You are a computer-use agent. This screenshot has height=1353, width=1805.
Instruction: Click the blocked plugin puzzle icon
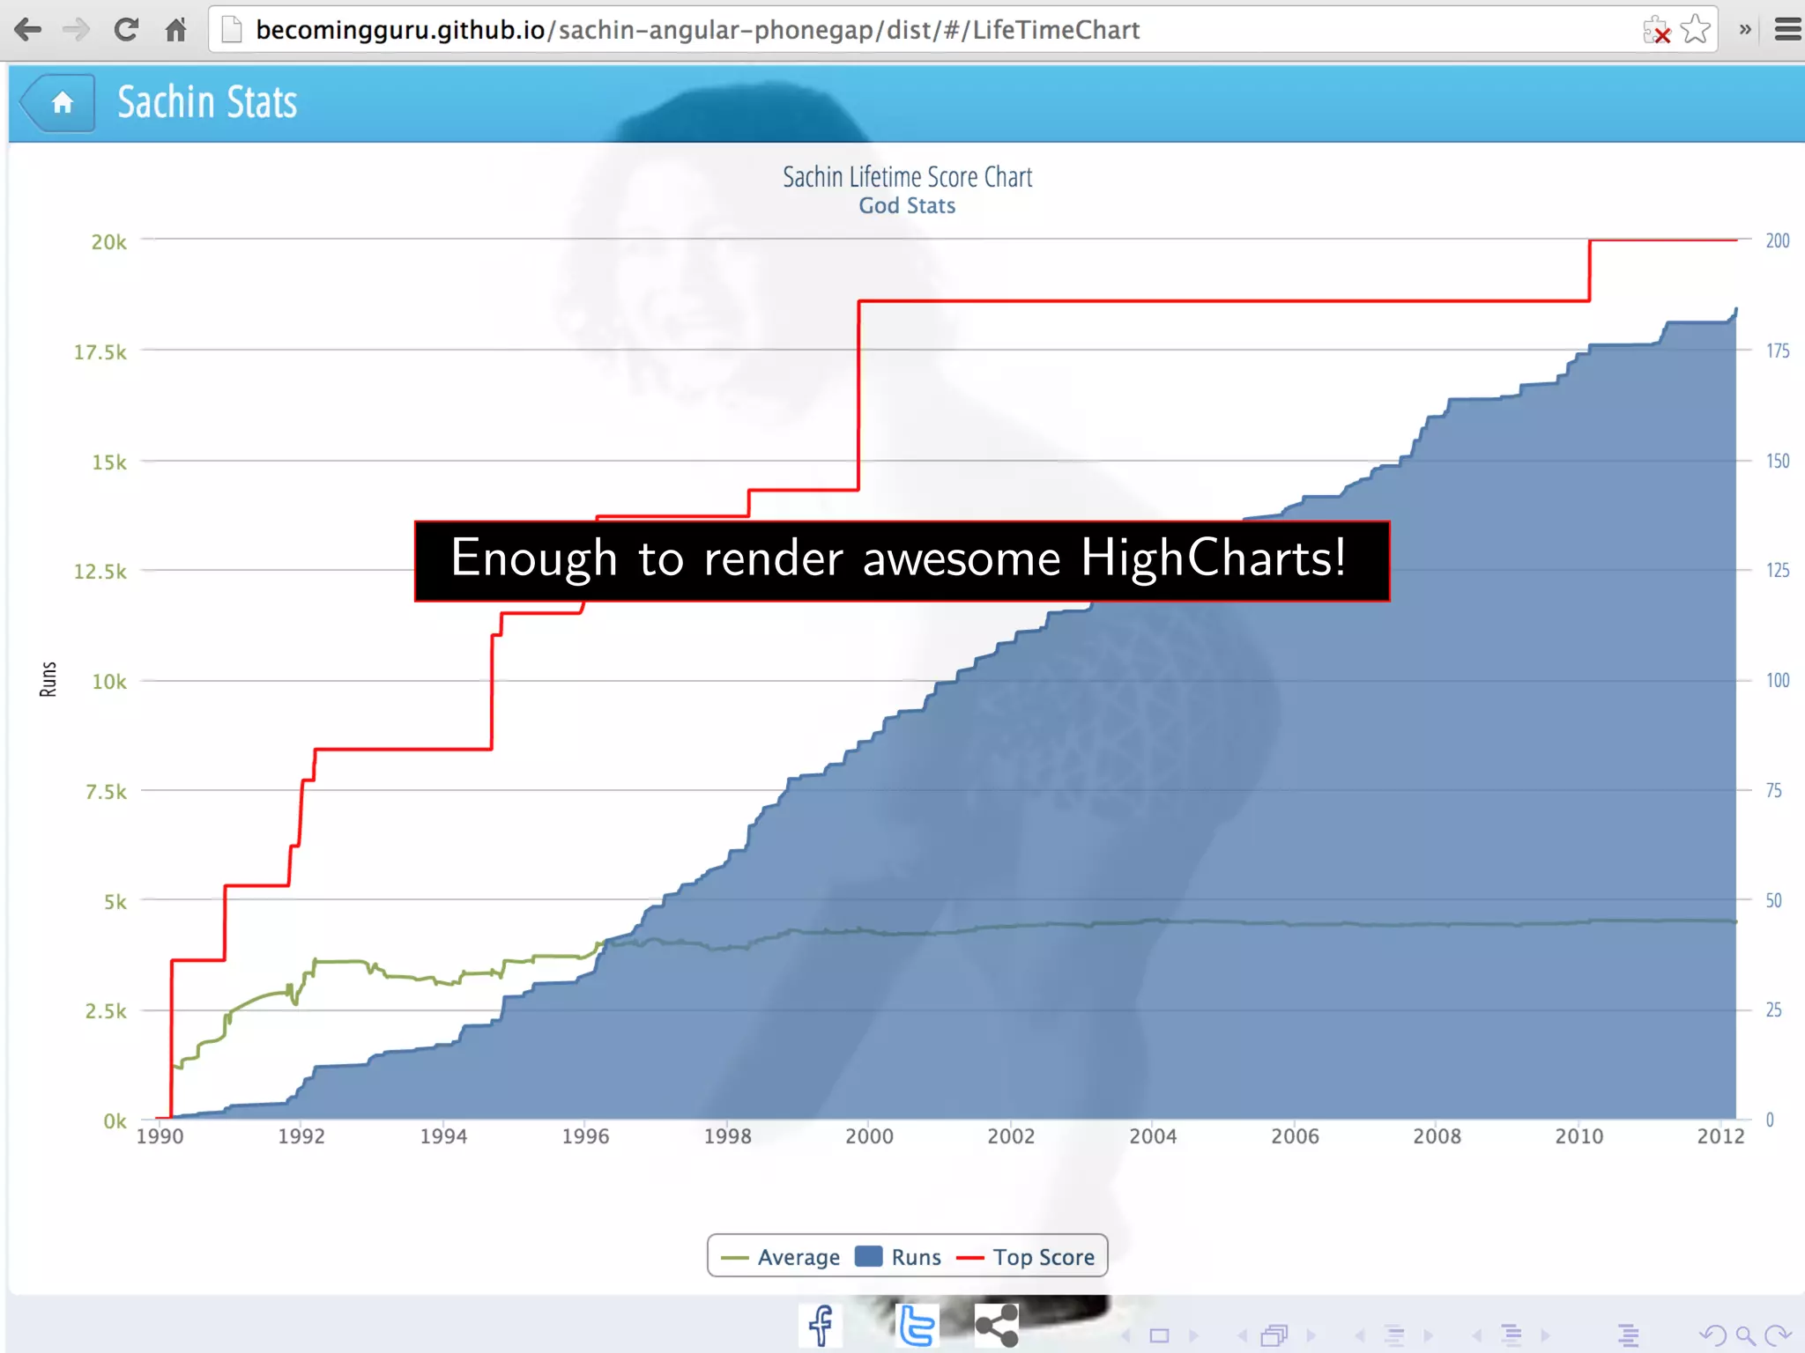(1657, 30)
